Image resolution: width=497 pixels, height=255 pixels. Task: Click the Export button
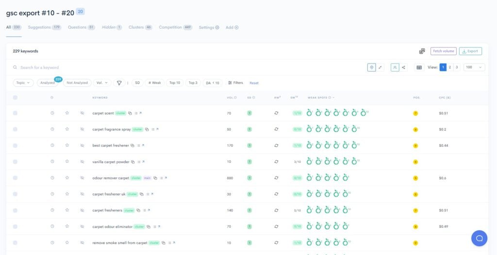(x=470, y=51)
